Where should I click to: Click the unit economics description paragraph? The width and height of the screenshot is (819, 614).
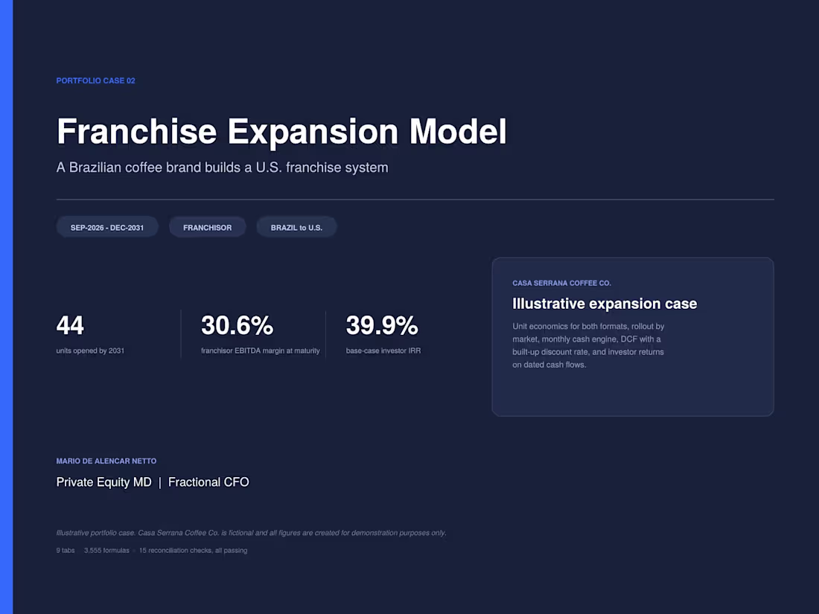coord(588,345)
